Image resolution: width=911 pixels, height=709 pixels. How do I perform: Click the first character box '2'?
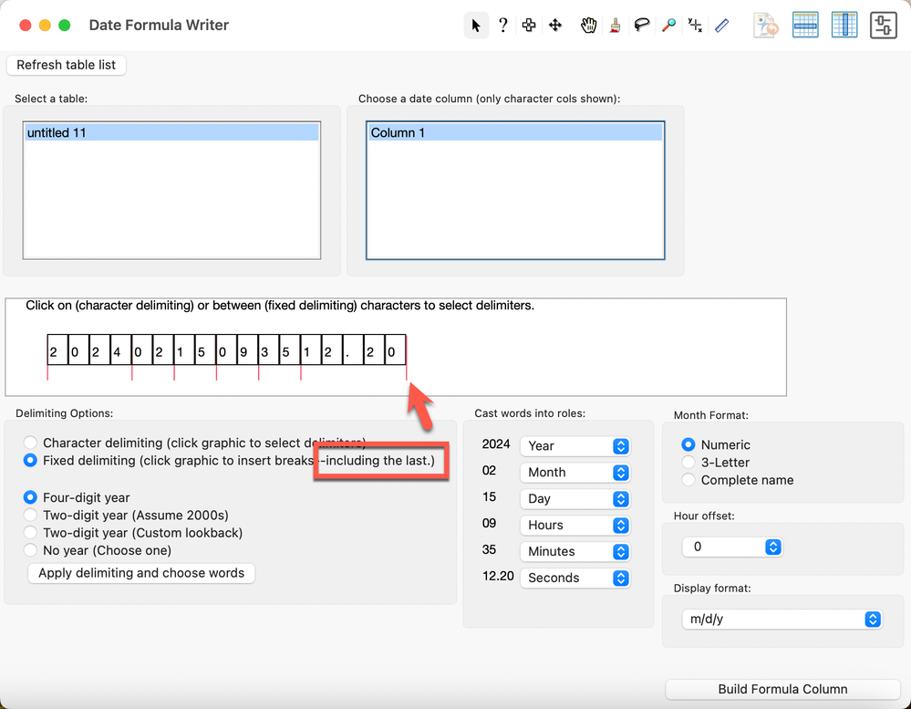point(57,349)
